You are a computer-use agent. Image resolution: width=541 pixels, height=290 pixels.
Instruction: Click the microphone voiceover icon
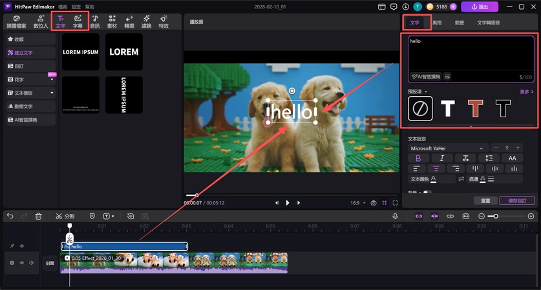(x=395, y=216)
